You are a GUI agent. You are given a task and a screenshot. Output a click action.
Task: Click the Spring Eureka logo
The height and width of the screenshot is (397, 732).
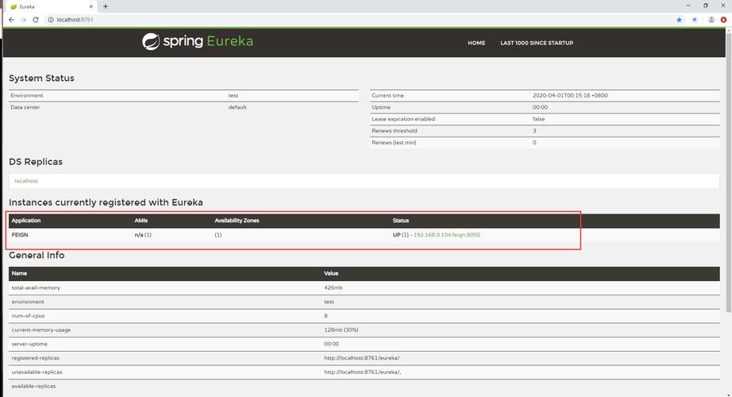pos(198,41)
